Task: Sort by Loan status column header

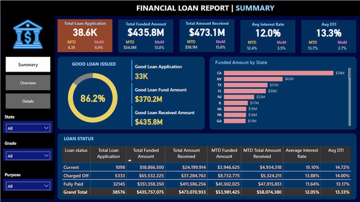Action: (76, 150)
